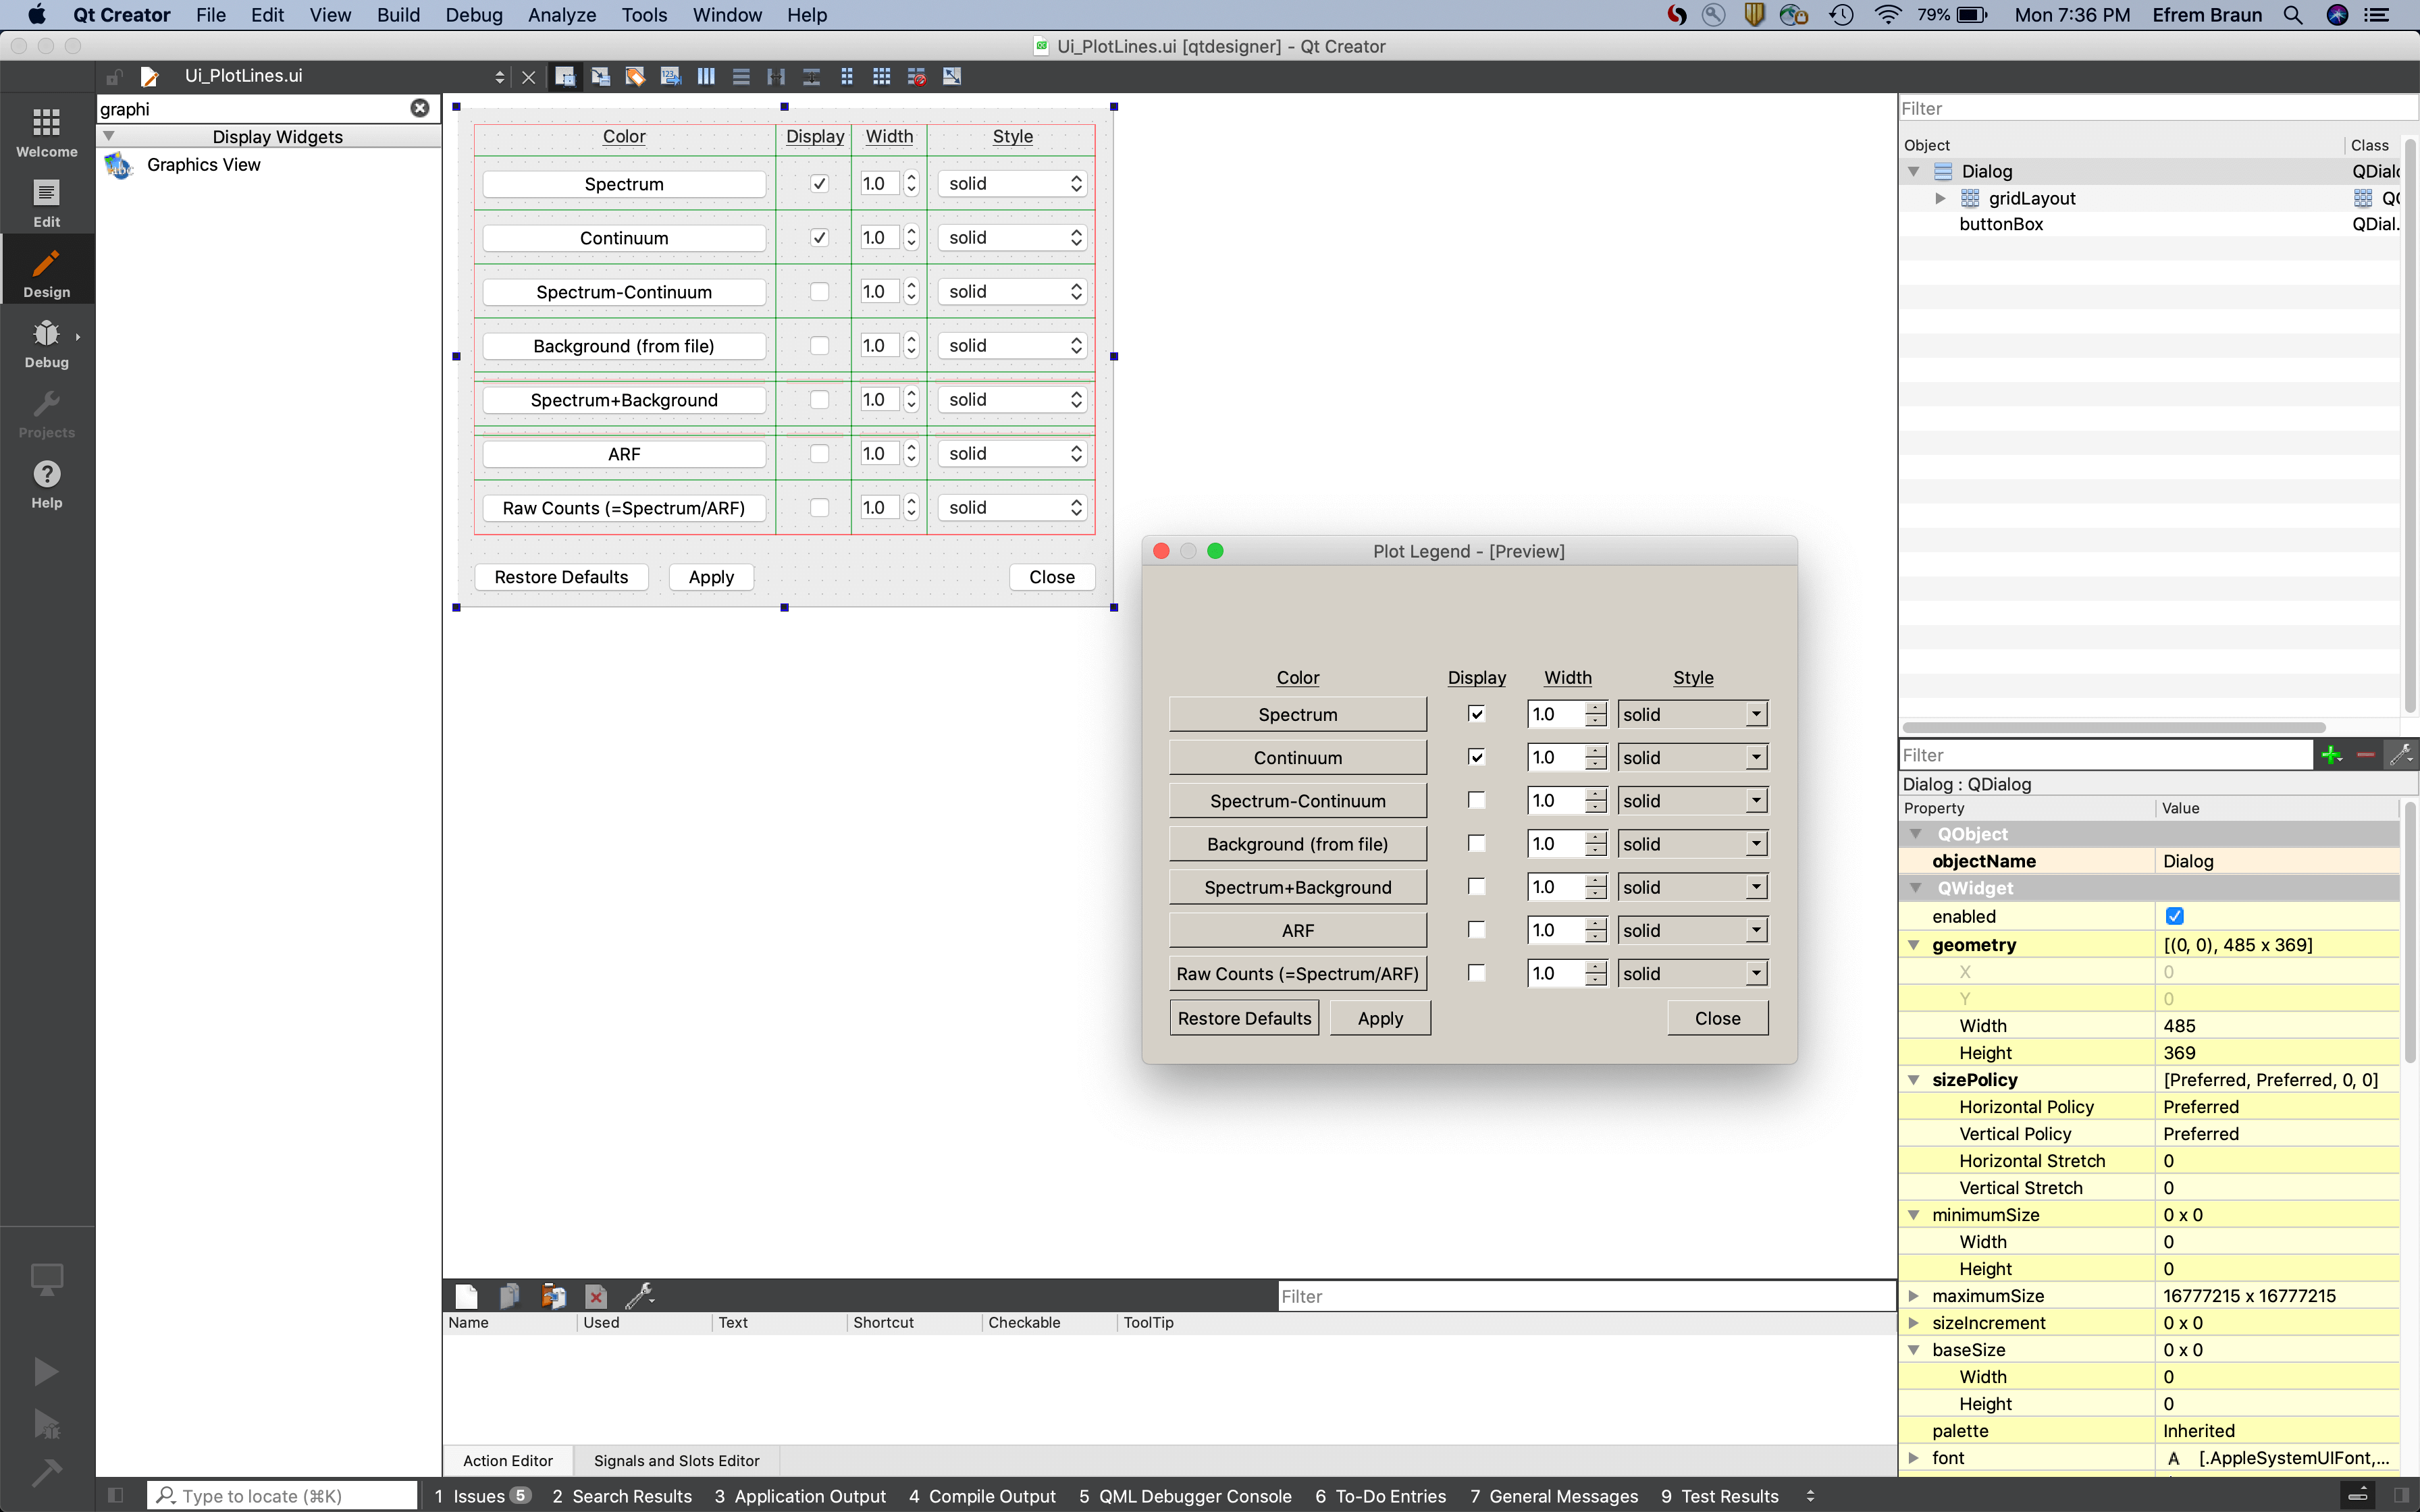Open the Build menu
2420x1512 pixels.
pos(398,15)
